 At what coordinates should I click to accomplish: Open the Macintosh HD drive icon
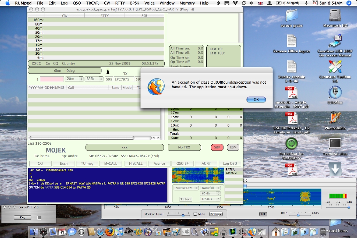335,16
